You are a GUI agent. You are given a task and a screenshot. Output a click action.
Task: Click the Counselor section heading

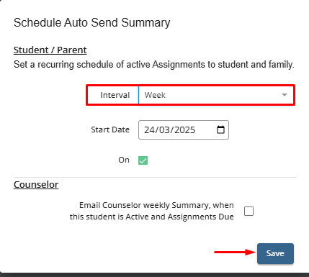(x=36, y=185)
